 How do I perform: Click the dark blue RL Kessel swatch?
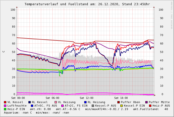(29, 102)
